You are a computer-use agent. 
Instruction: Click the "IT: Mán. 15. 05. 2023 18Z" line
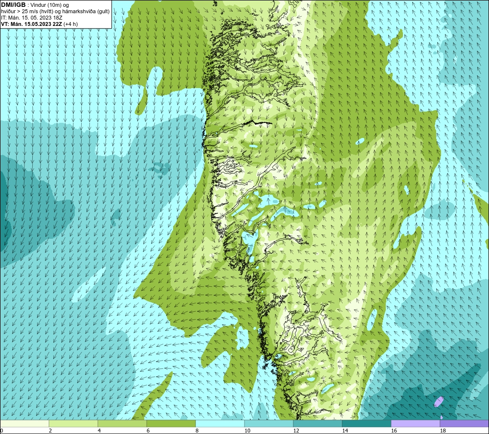pos(32,18)
